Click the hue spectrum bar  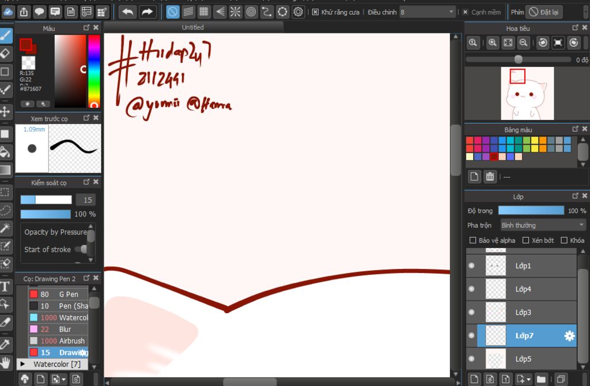click(x=94, y=71)
